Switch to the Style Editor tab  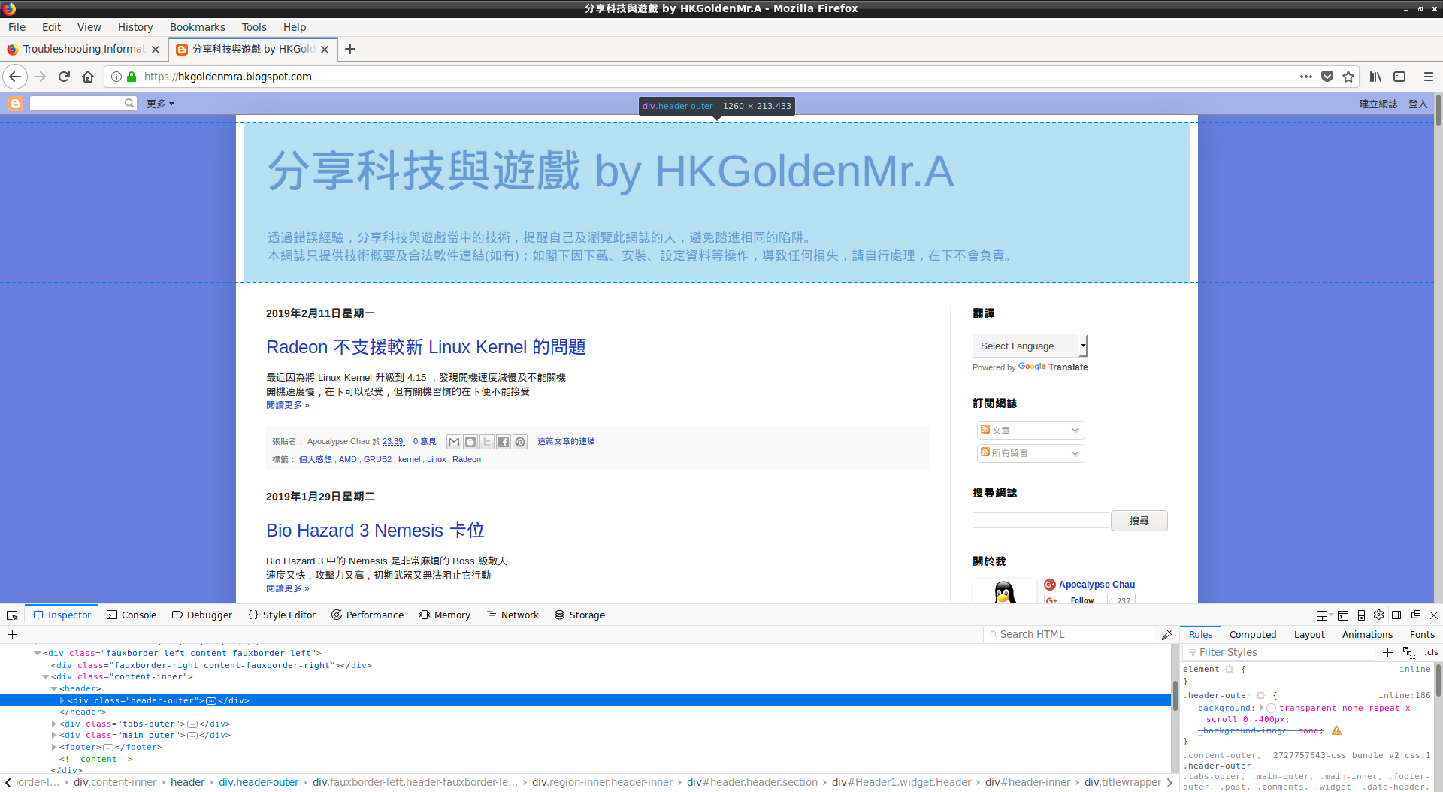click(282, 615)
